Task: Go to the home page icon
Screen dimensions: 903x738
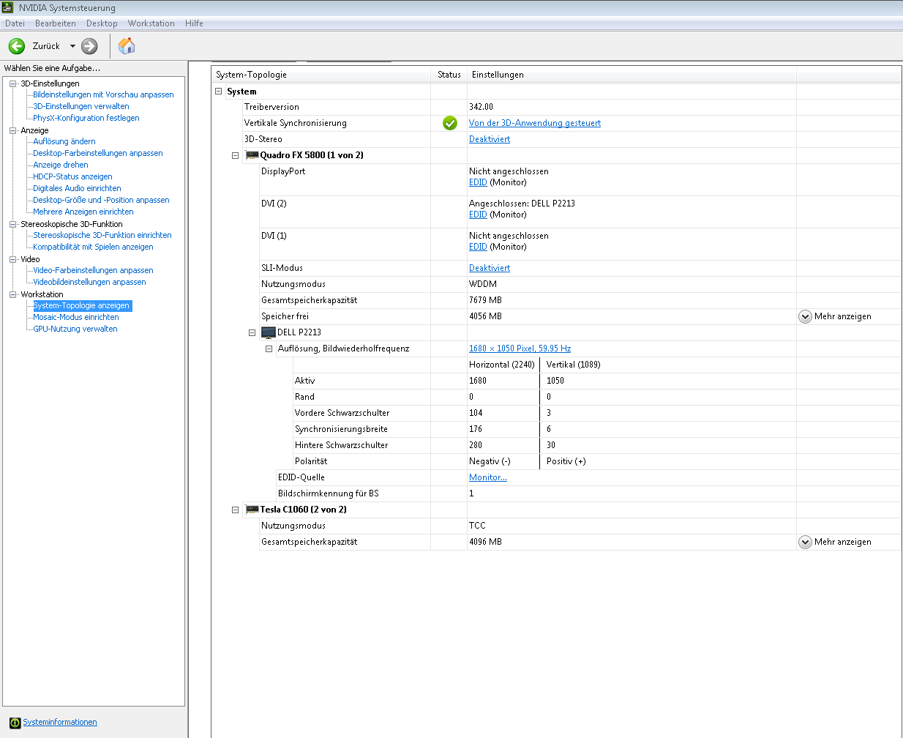Action: [x=127, y=46]
